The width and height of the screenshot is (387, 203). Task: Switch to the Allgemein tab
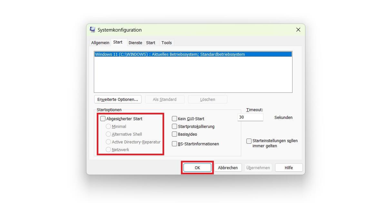(100, 43)
